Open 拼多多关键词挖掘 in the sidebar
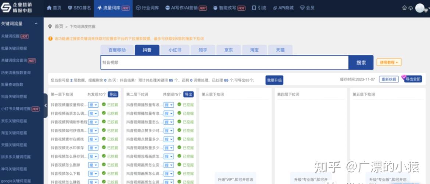430x184 pixels. (16, 157)
